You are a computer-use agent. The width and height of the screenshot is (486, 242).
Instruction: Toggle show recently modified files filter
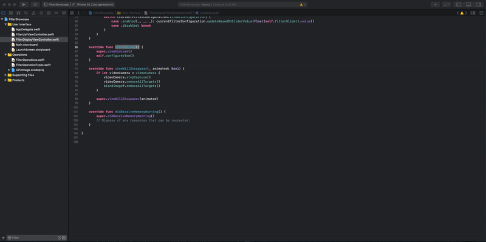60,238
